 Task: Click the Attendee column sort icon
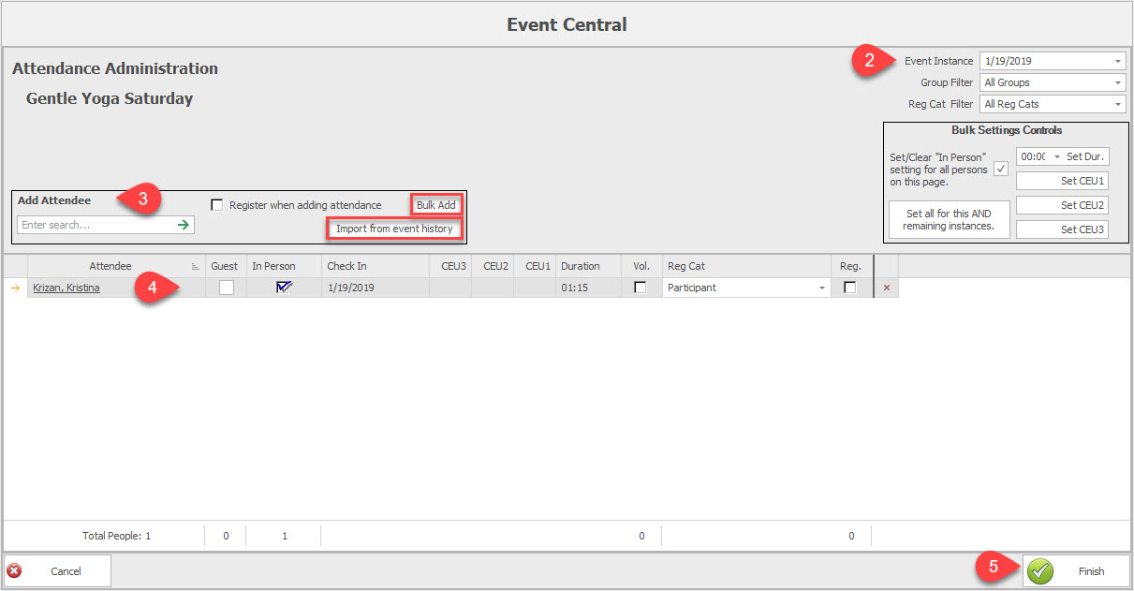pyautogui.click(x=196, y=267)
